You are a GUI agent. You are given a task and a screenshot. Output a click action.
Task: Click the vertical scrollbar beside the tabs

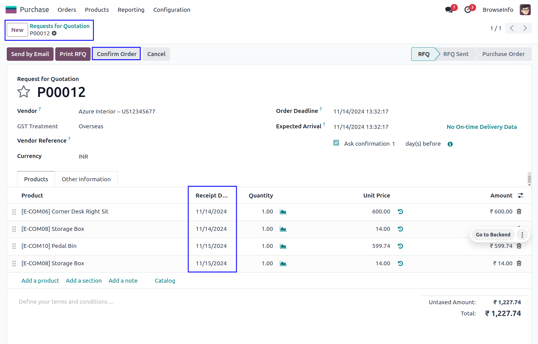(529, 179)
